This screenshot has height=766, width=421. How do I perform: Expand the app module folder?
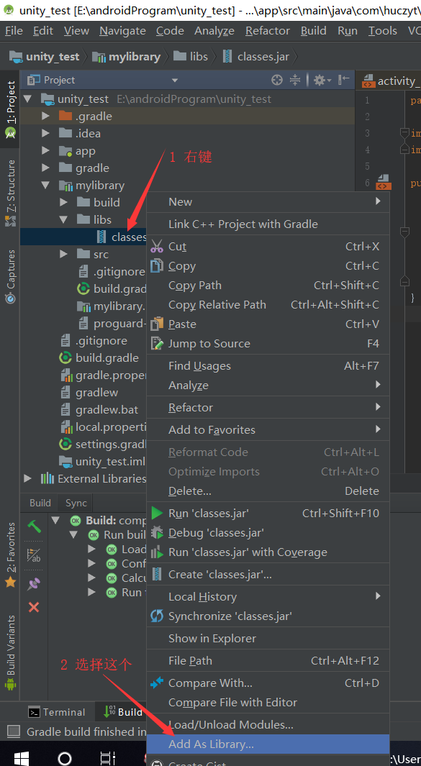point(45,151)
